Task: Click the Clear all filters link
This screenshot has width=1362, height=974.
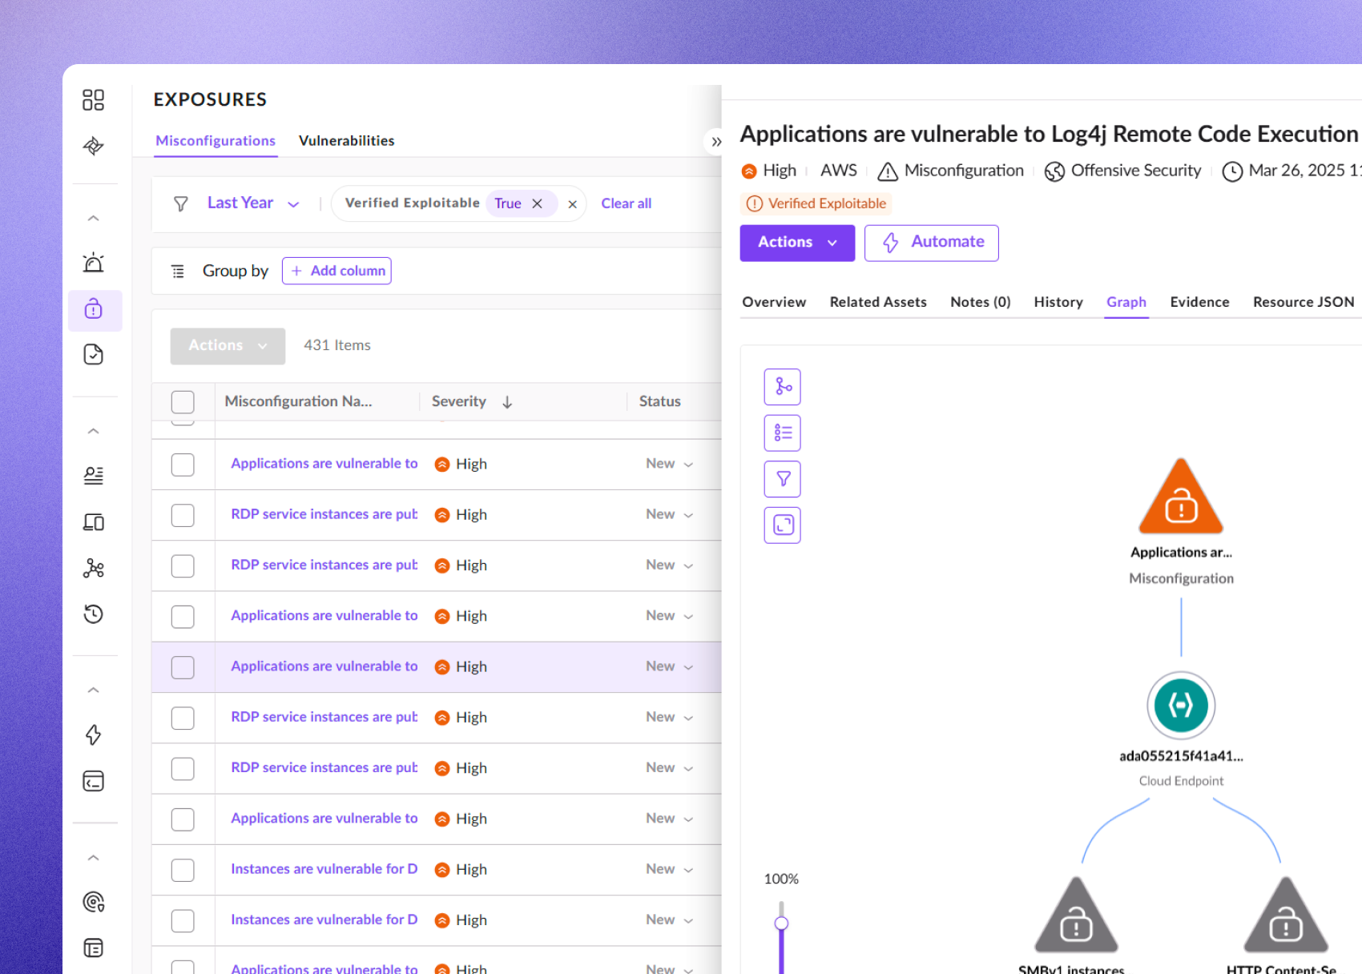Action: [x=626, y=203]
